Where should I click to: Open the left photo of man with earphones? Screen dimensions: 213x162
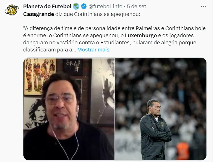coord(69,109)
